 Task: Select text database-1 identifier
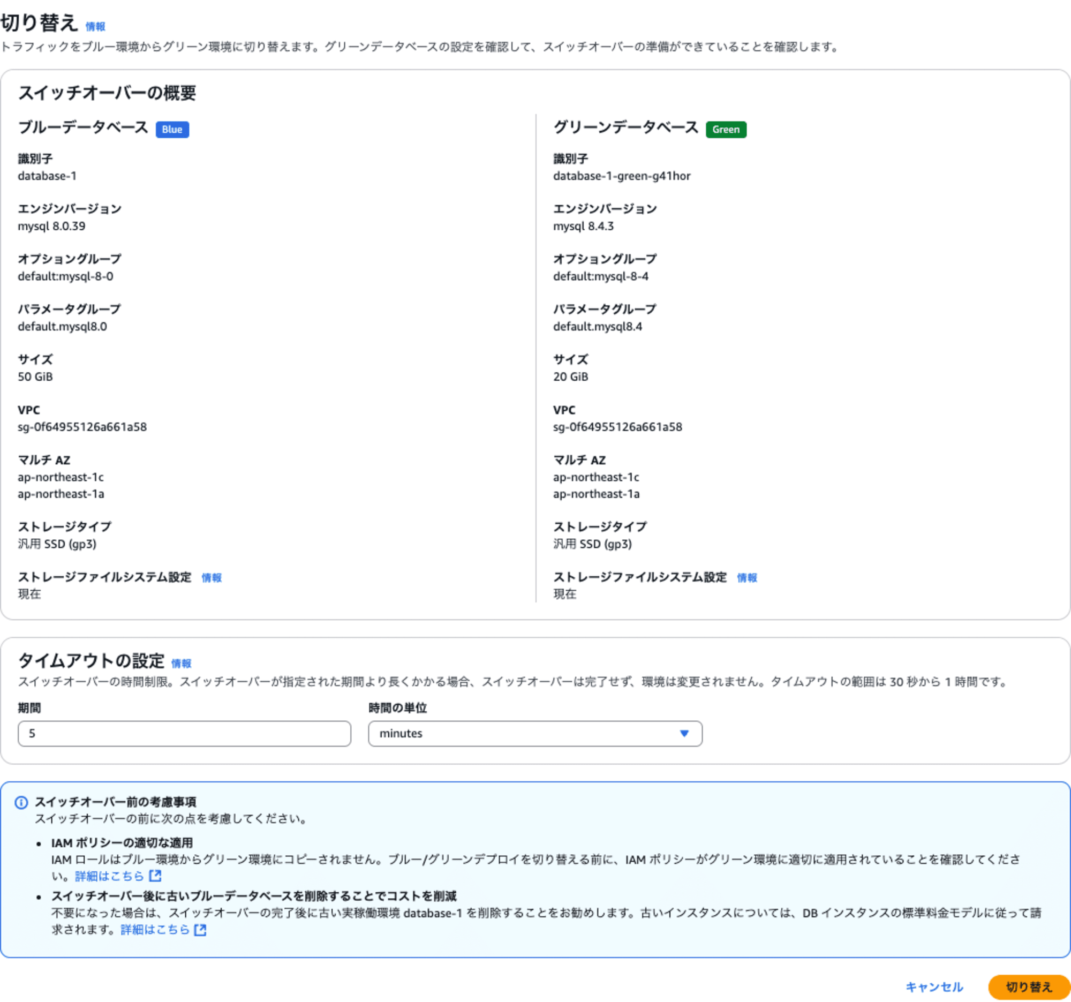[x=47, y=176]
